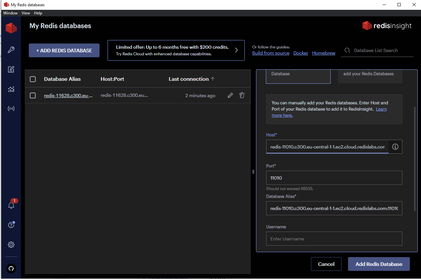The width and height of the screenshot is (421, 279).
Task: Delete the redis-11628 database with trash icon
Action: (242, 96)
